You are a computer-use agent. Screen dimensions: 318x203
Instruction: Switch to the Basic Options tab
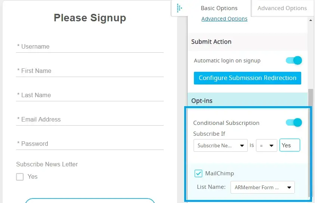click(219, 8)
